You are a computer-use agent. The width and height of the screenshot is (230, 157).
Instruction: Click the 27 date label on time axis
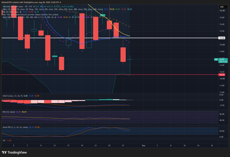click(123, 146)
